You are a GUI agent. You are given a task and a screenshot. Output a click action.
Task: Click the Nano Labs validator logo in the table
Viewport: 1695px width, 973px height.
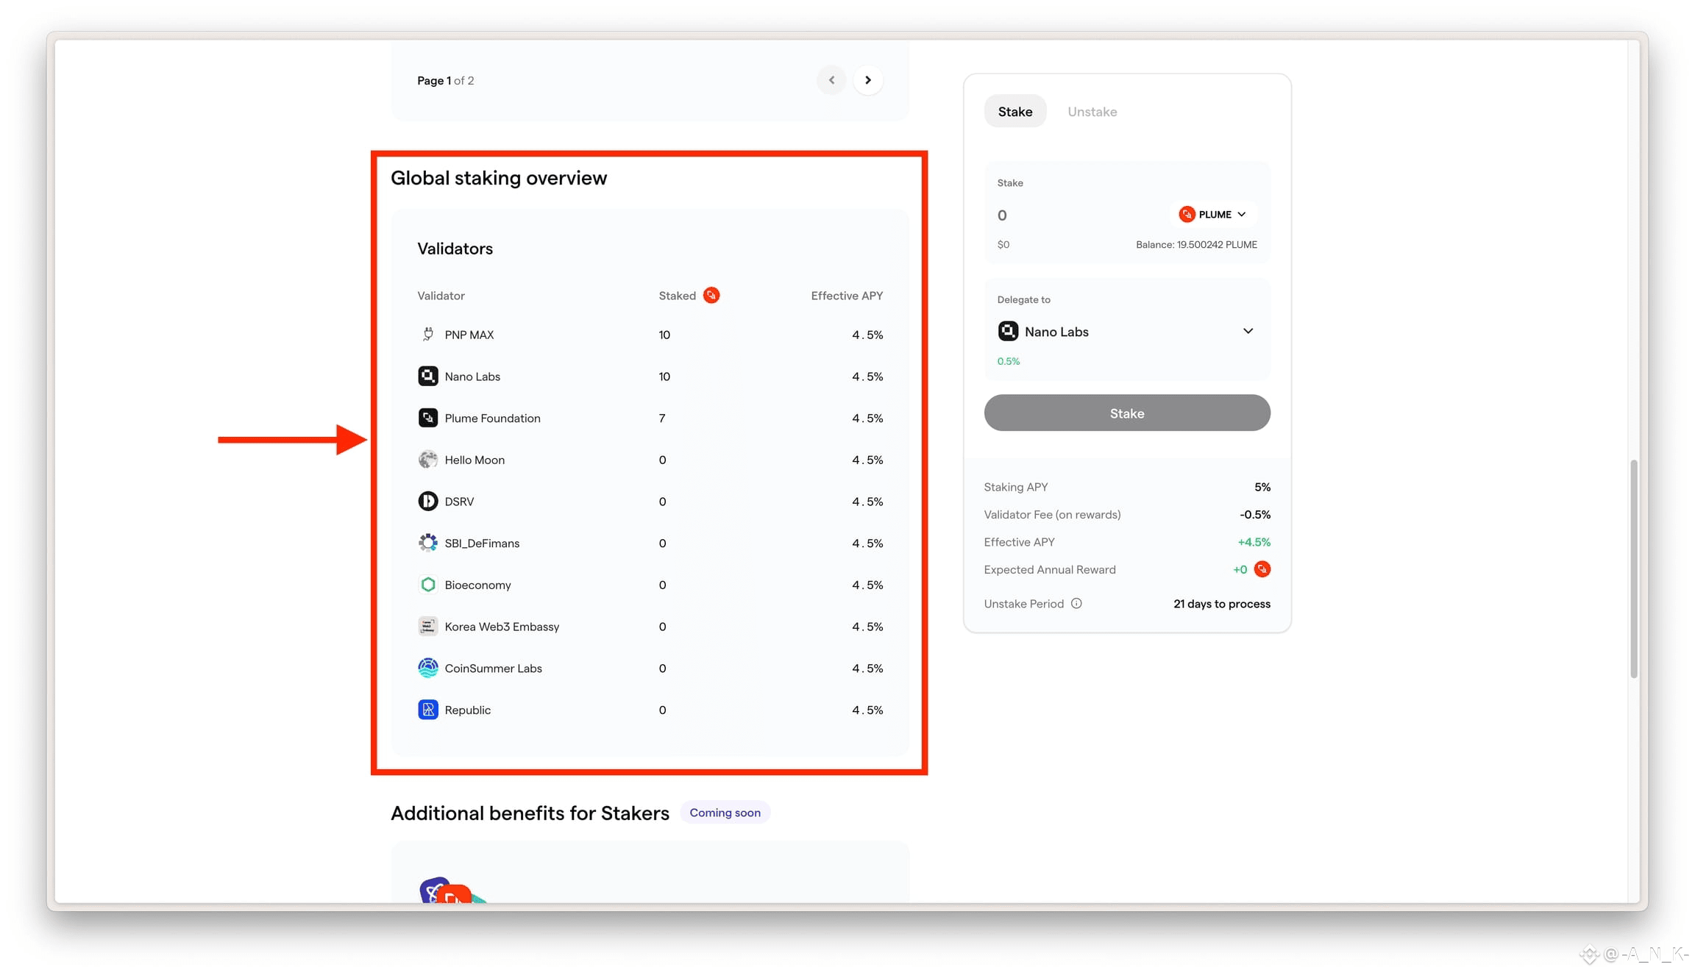coord(427,377)
